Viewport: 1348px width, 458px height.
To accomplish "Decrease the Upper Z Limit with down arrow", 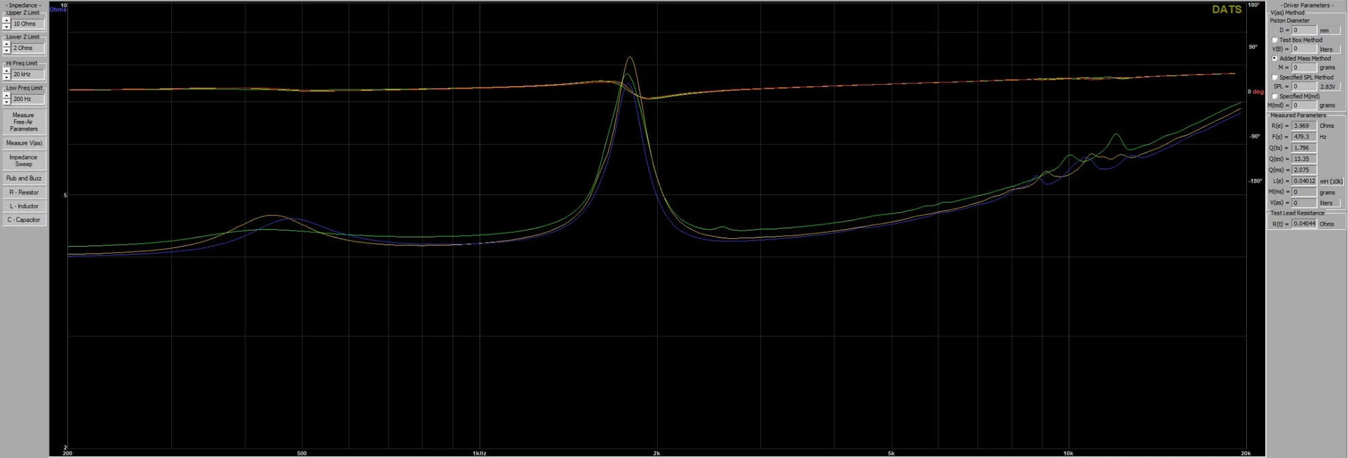I will pyautogui.click(x=7, y=26).
